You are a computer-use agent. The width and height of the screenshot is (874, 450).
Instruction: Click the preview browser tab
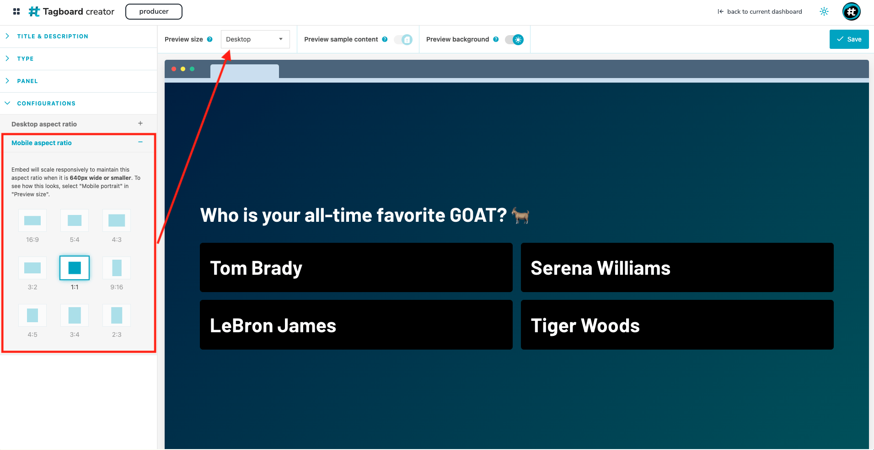(245, 71)
